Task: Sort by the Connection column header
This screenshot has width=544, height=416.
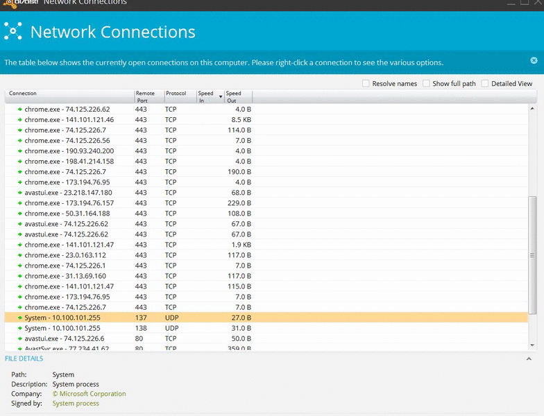Action: pos(69,97)
